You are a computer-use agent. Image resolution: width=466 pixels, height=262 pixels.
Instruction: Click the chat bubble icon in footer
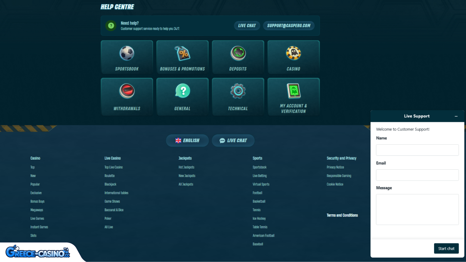(222, 140)
